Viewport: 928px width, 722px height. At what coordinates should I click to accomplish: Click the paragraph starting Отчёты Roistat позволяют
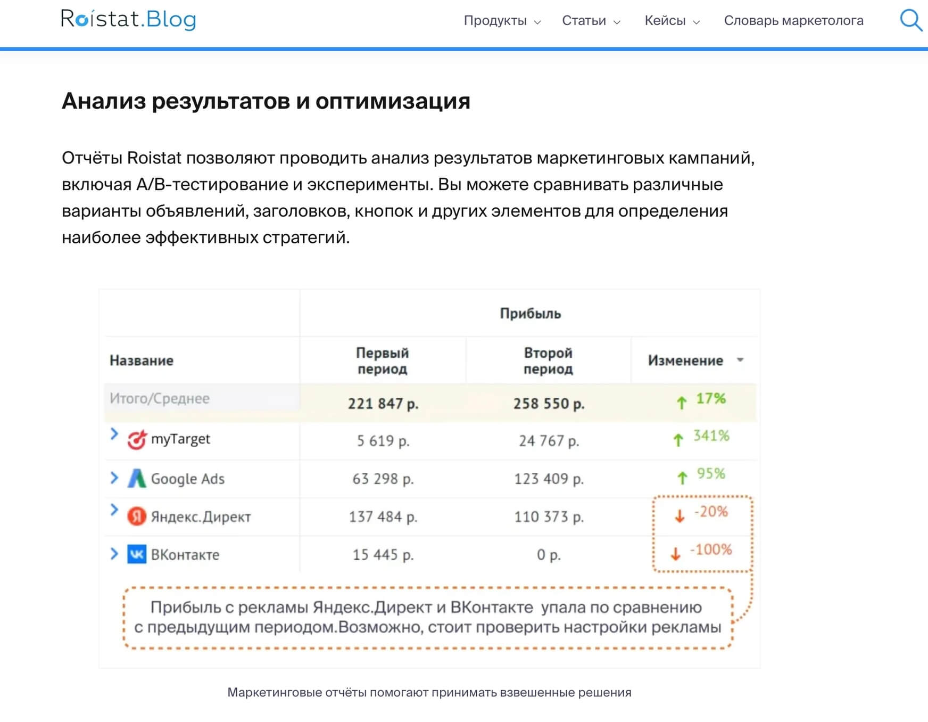[x=408, y=198]
